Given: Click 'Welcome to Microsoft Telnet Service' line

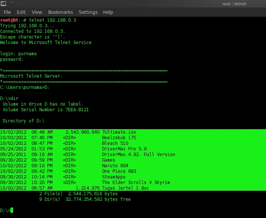Looking at the screenshot, I should 46,43.
